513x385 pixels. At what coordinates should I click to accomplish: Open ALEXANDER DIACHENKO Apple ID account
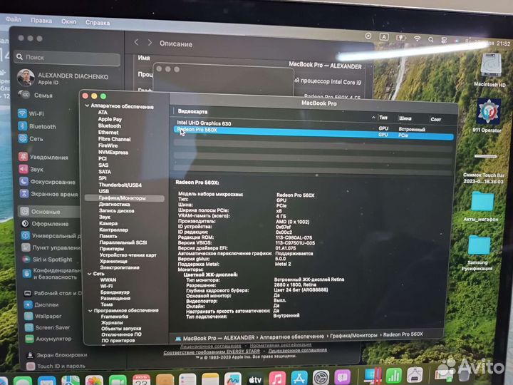click(x=63, y=78)
